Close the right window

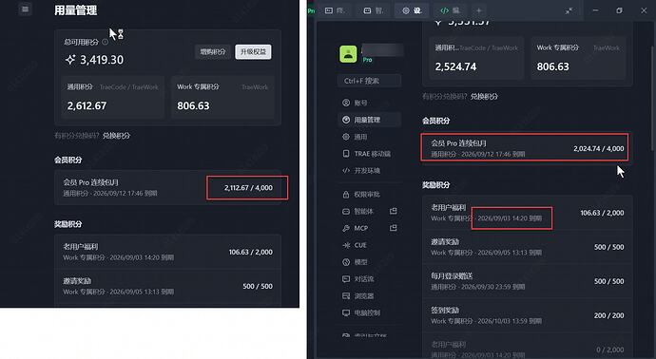[644, 10]
